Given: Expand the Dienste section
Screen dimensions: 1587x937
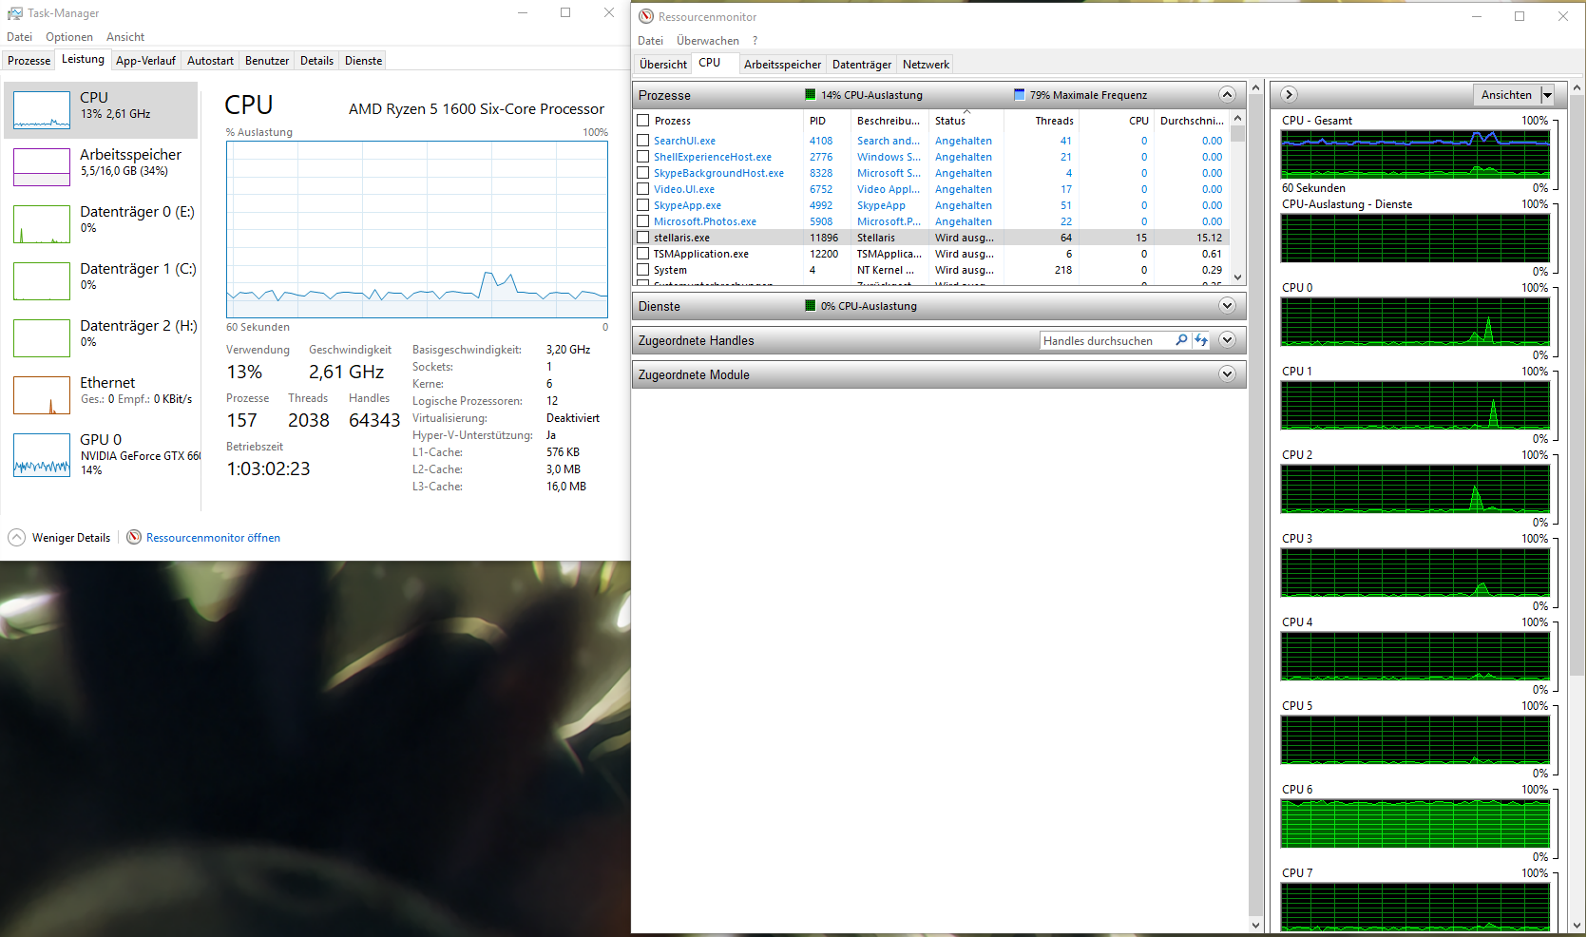Looking at the screenshot, I should pyautogui.click(x=1227, y=306).
